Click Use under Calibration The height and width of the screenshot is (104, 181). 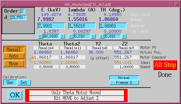[x=10, y=83]
